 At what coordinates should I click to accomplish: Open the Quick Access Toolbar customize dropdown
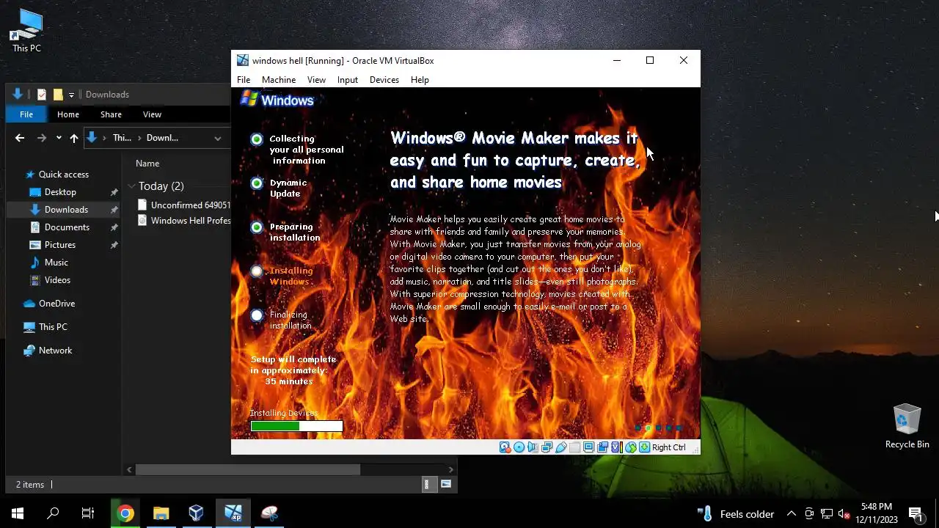pyautogui.click(x=71, y=95)
